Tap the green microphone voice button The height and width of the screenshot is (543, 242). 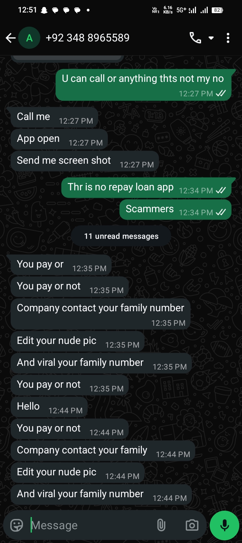(x=225, y=525)
